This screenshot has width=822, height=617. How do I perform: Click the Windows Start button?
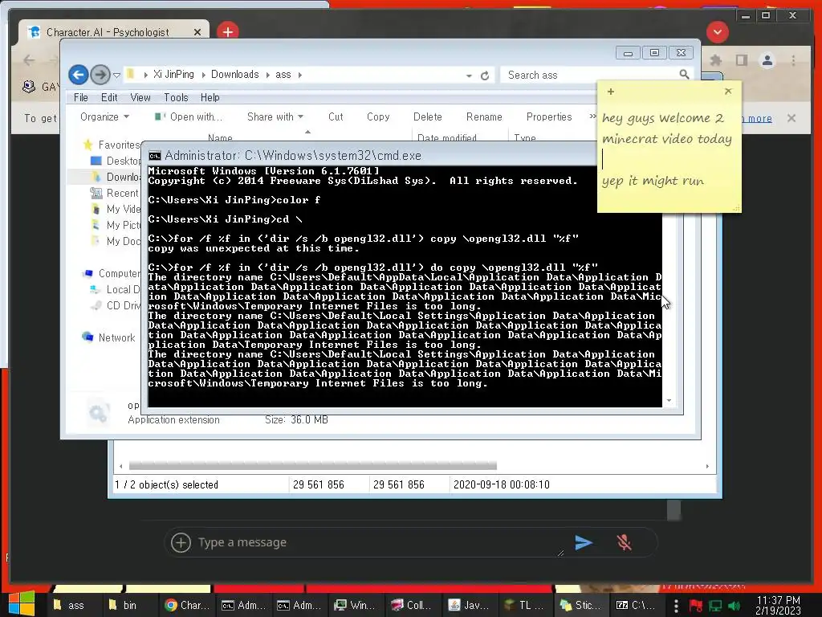tap(21, 604)
